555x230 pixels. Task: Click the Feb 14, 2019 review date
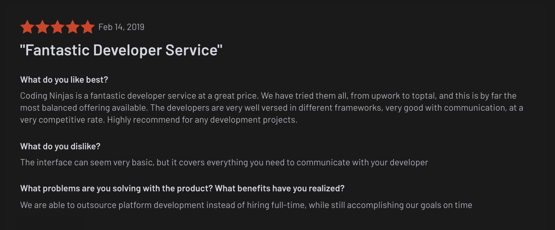121,27
